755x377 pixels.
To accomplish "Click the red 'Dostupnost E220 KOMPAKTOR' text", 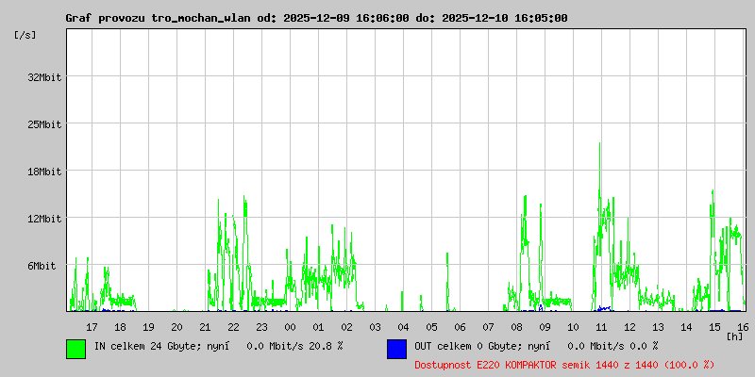I will 564,364.
